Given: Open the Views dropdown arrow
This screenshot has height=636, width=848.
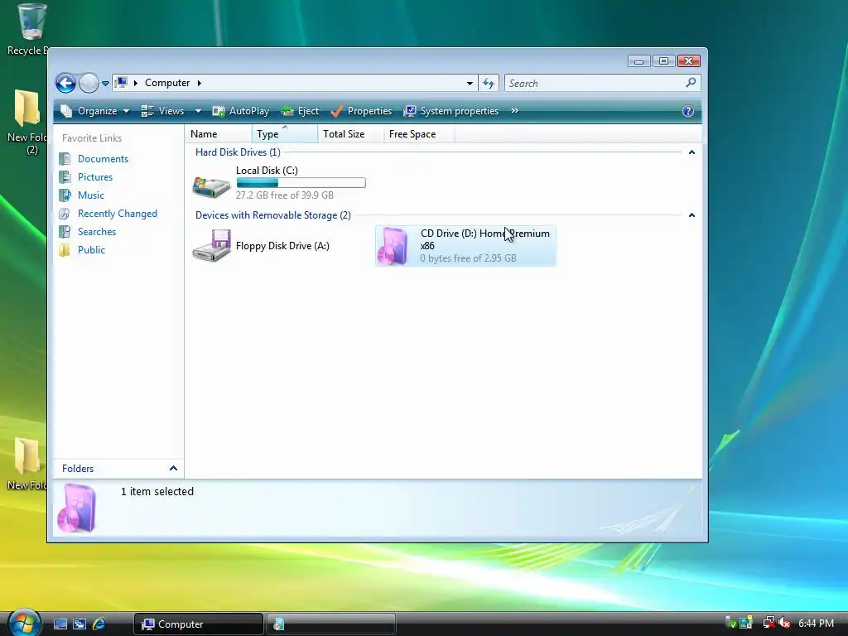Looking at the screenshot, I should [x=198, y=111].
